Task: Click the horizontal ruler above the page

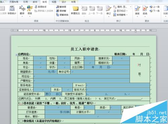Action: 84,30
